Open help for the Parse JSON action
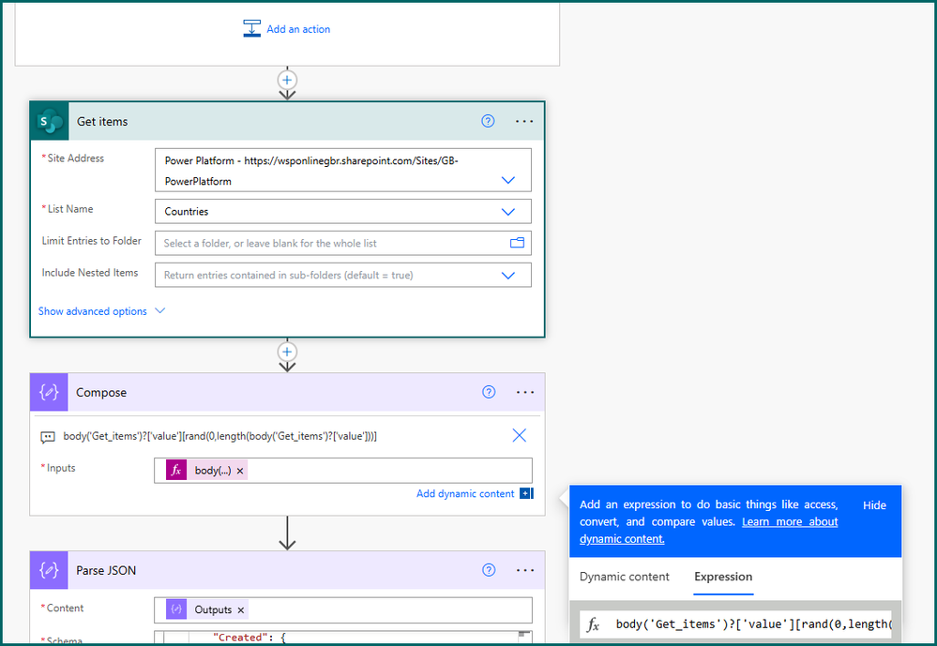Image resolution: width=937 pixels, height=646 pixels. (x=489, y=570)
